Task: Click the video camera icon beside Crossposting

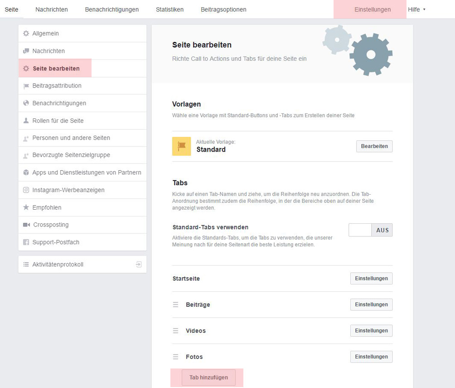Action: (x=26, y=225)
